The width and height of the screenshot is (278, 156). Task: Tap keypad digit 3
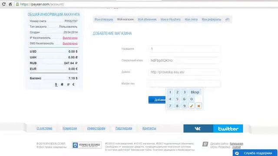pos(184,92)
